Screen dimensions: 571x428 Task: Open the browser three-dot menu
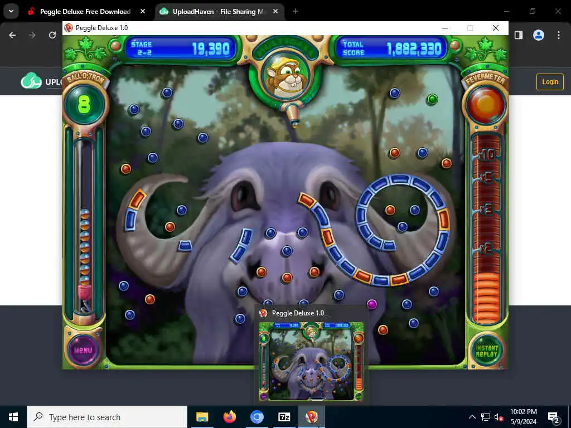[x=559, y=35]
